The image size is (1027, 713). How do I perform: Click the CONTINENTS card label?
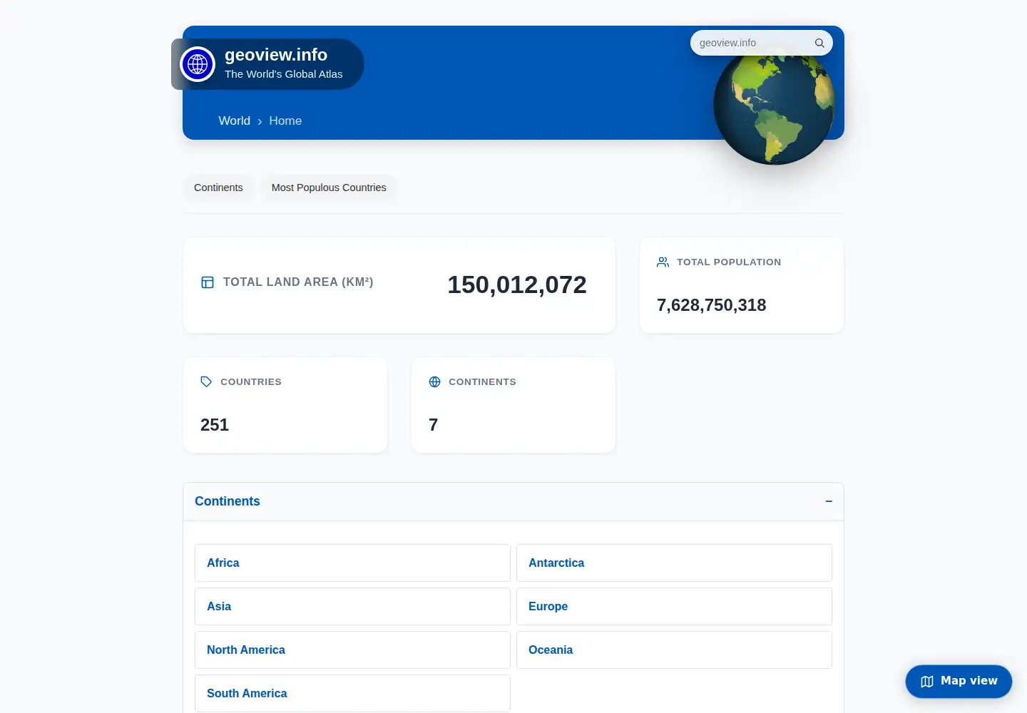click(x=482, y=382)
